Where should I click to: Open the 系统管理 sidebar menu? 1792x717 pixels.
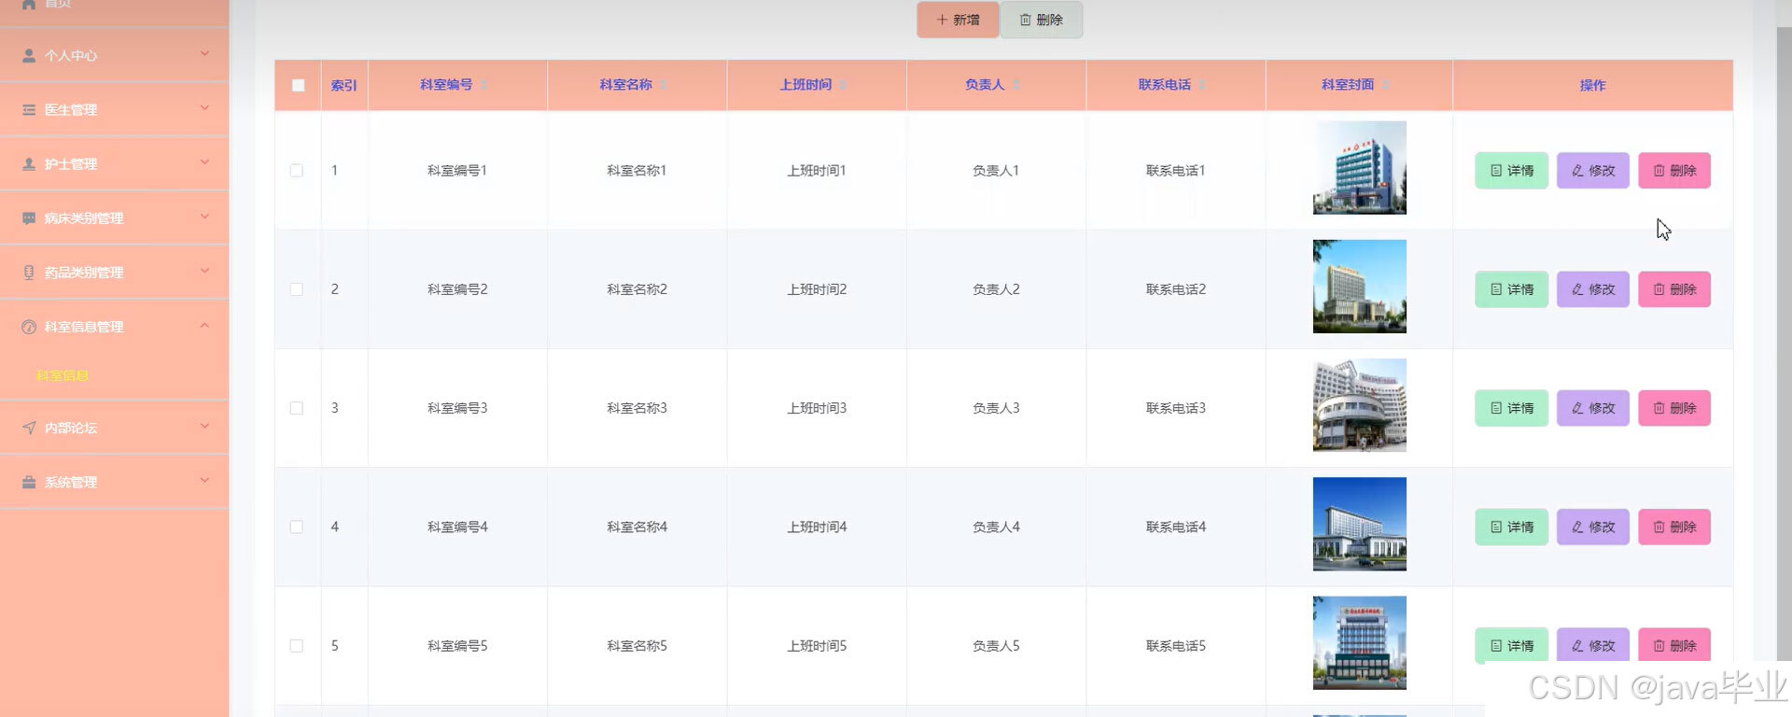114,482
